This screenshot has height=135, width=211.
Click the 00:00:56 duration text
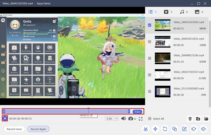point(179,45)
